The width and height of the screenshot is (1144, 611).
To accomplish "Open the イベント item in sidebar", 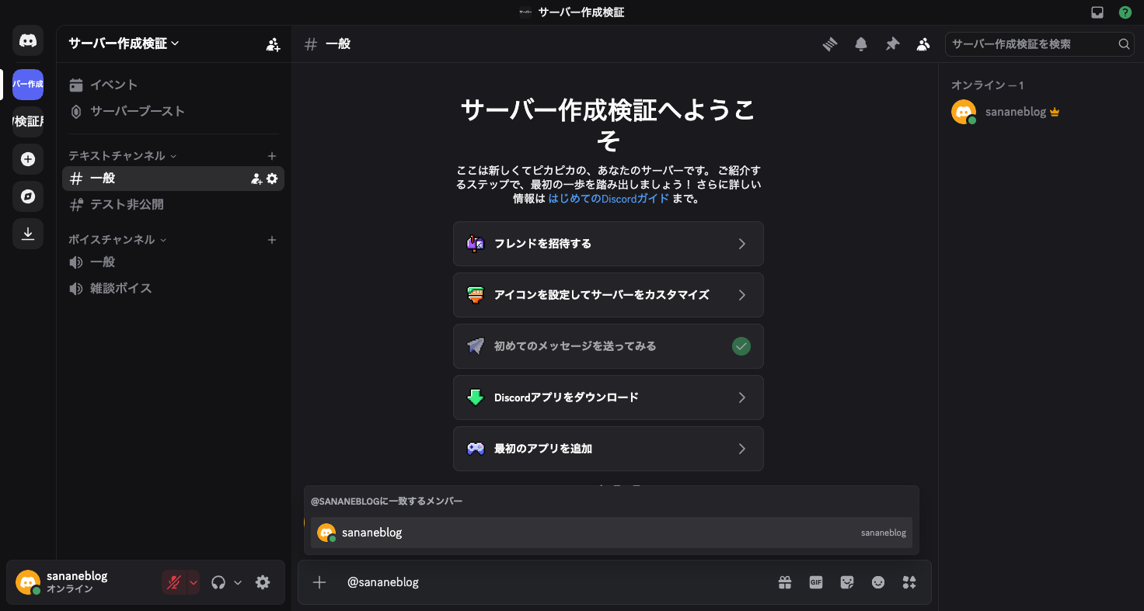I will coord(173,85).
